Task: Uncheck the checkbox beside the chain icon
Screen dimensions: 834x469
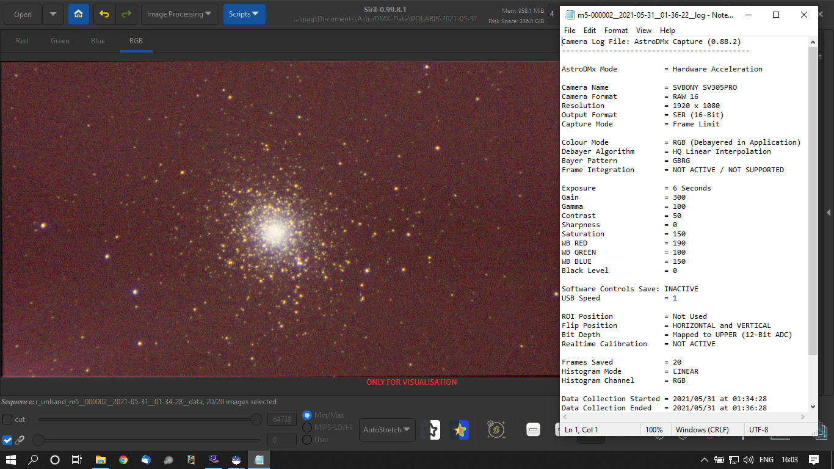Action: [7, 440]
